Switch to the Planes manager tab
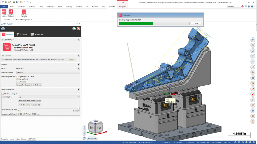The image size is (257, 144). pyautogui.click(x=23, y=139)
